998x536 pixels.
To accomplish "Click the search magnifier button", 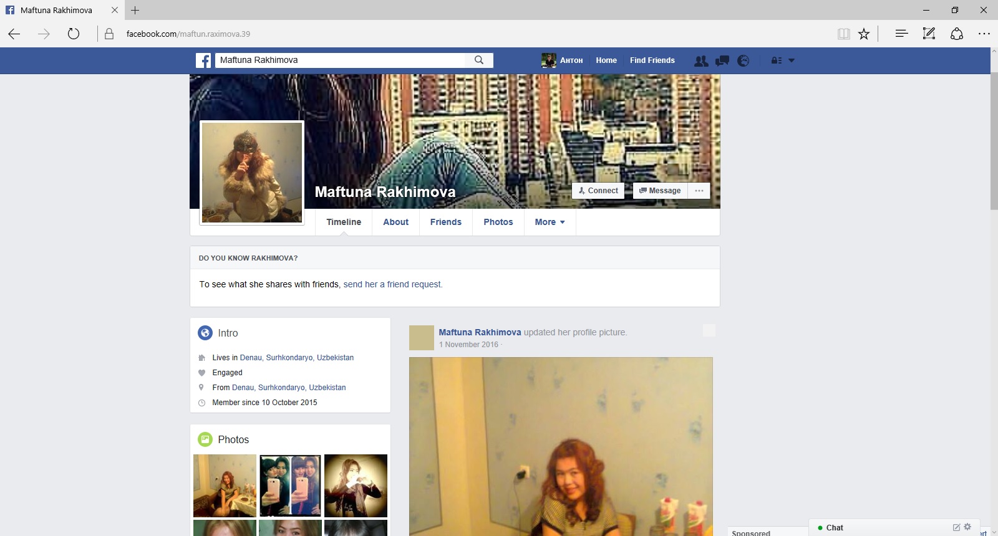I will click(479, 60).
